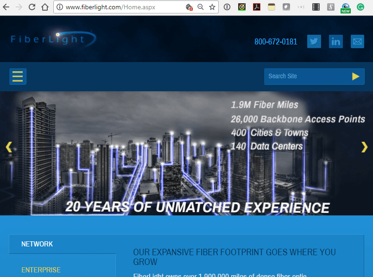This screenshot has width=373, height=277.
Task: Switch to the ENTERPRISE tab
Action: point(41,270)
